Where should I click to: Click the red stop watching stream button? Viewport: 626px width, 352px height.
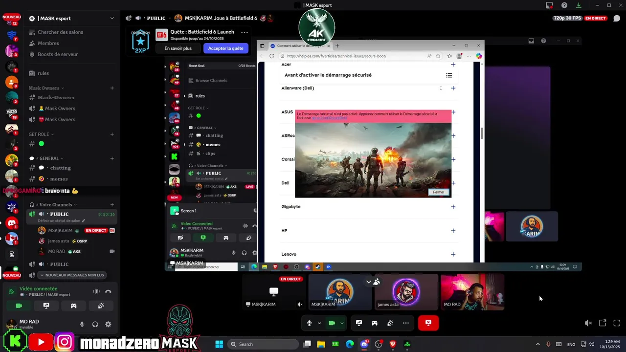[x=428, y=323]
